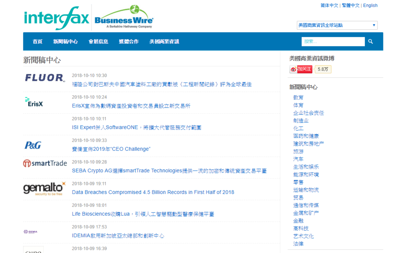Open the smartTrade company logo
Screen dimensions: 406x253
(45, 163)
